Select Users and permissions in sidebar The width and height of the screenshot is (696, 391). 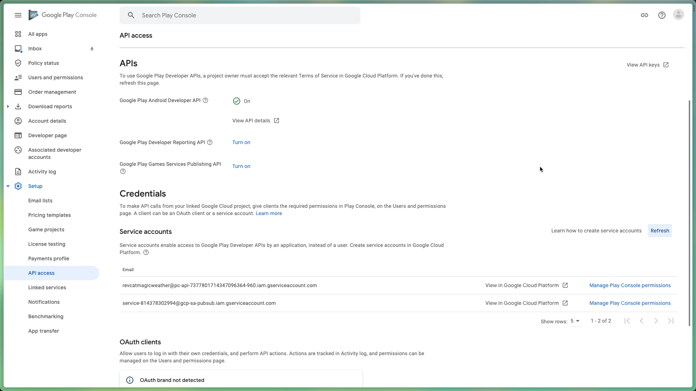pos(55,77)
